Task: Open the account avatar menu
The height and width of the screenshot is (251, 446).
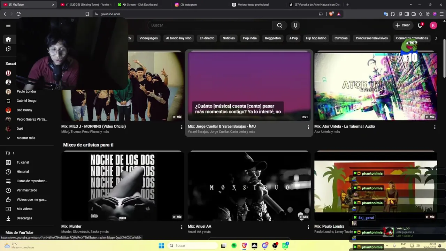Action: pos(433,25)
